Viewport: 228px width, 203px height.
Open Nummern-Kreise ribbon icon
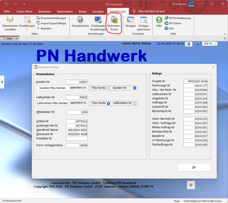pos(114,23)
